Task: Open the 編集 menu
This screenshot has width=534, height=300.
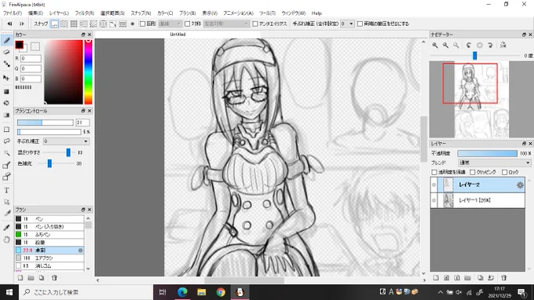Action: tap(35, 13)
